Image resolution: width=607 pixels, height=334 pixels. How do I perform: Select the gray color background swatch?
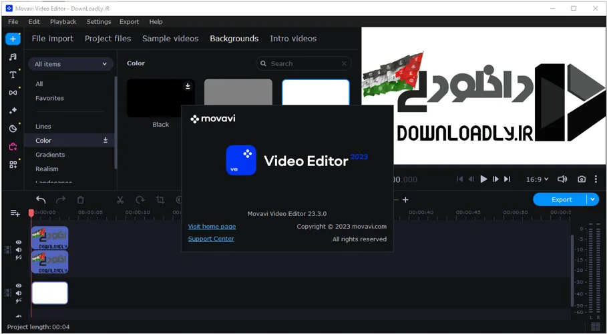[238, 93]
